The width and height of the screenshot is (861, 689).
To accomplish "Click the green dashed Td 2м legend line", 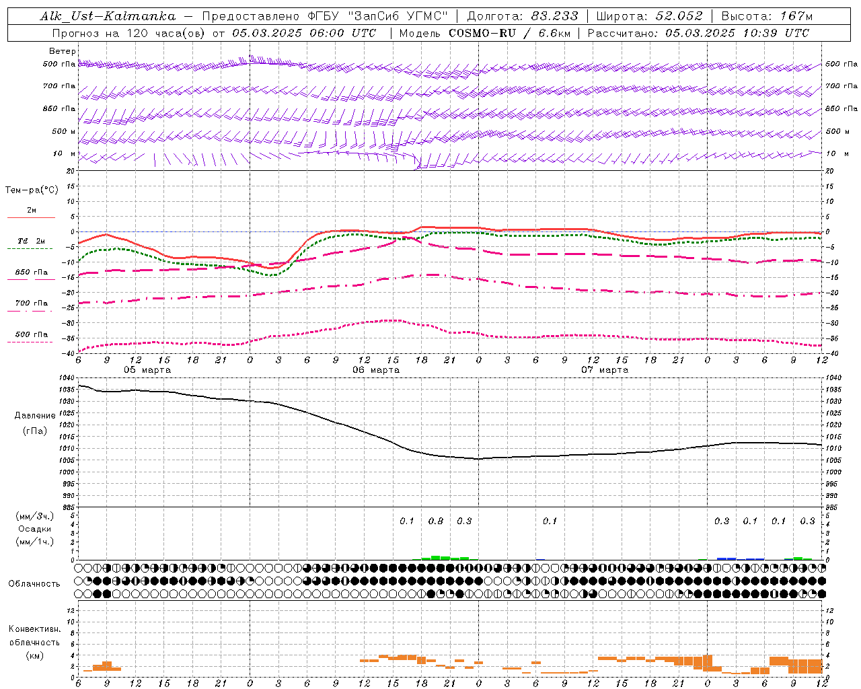I will pos(30,248).
